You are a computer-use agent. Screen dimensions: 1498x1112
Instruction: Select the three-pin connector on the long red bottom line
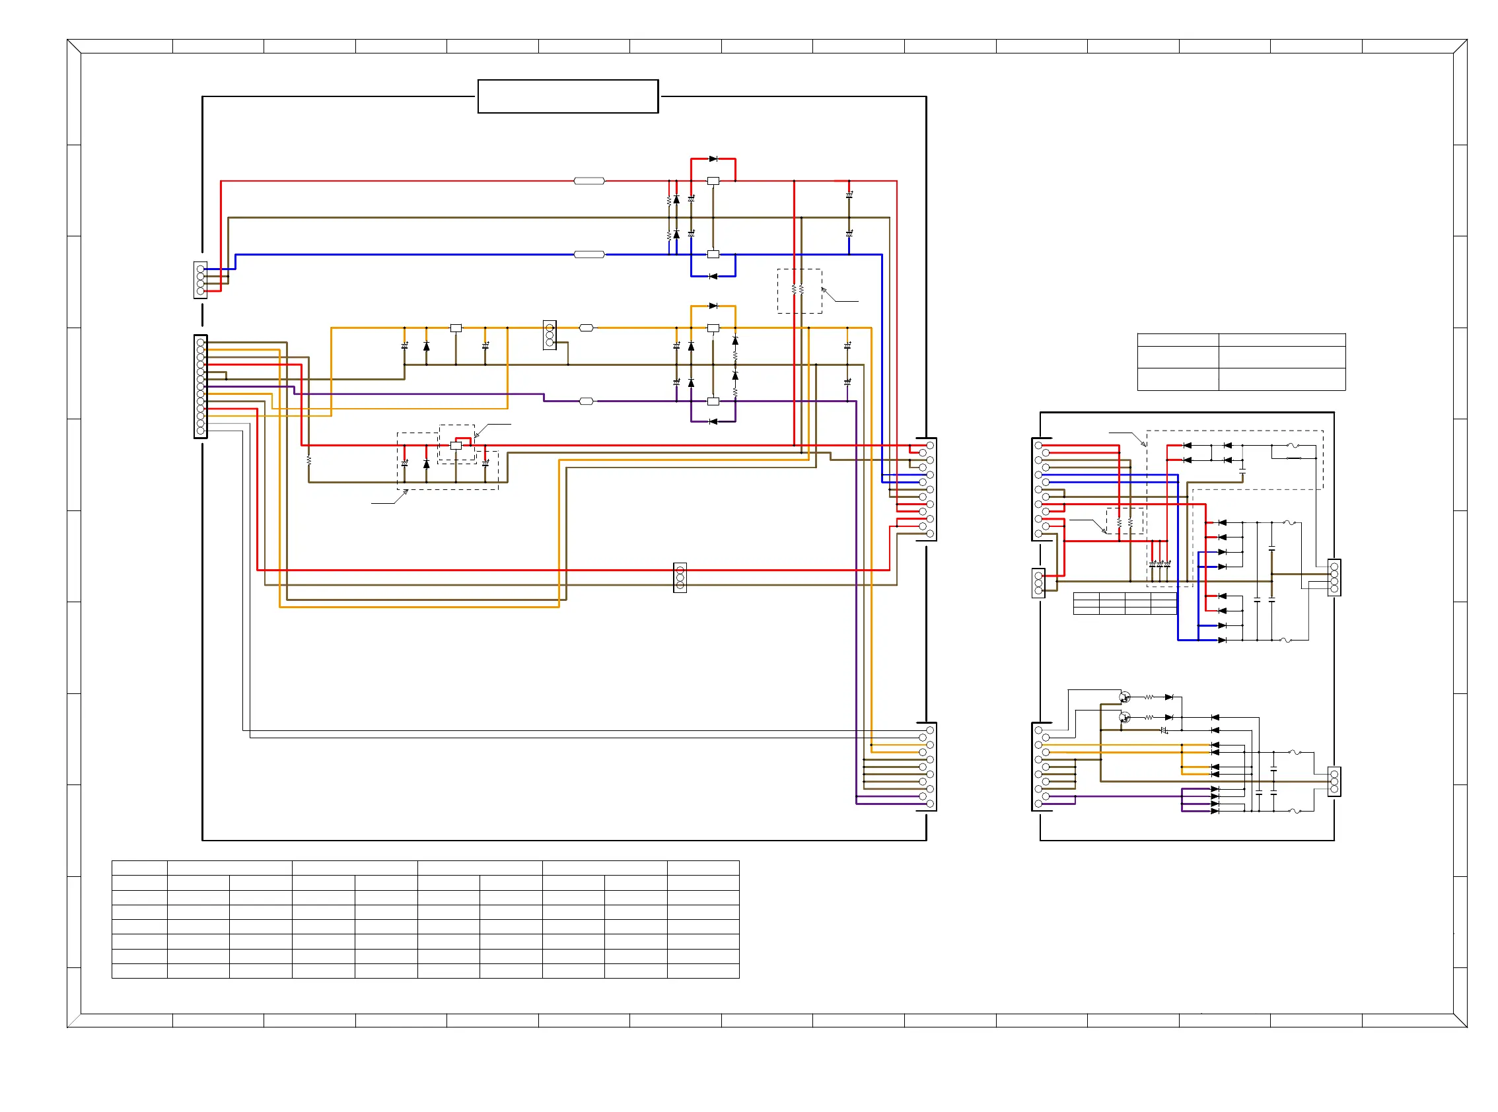coord(680,578)
